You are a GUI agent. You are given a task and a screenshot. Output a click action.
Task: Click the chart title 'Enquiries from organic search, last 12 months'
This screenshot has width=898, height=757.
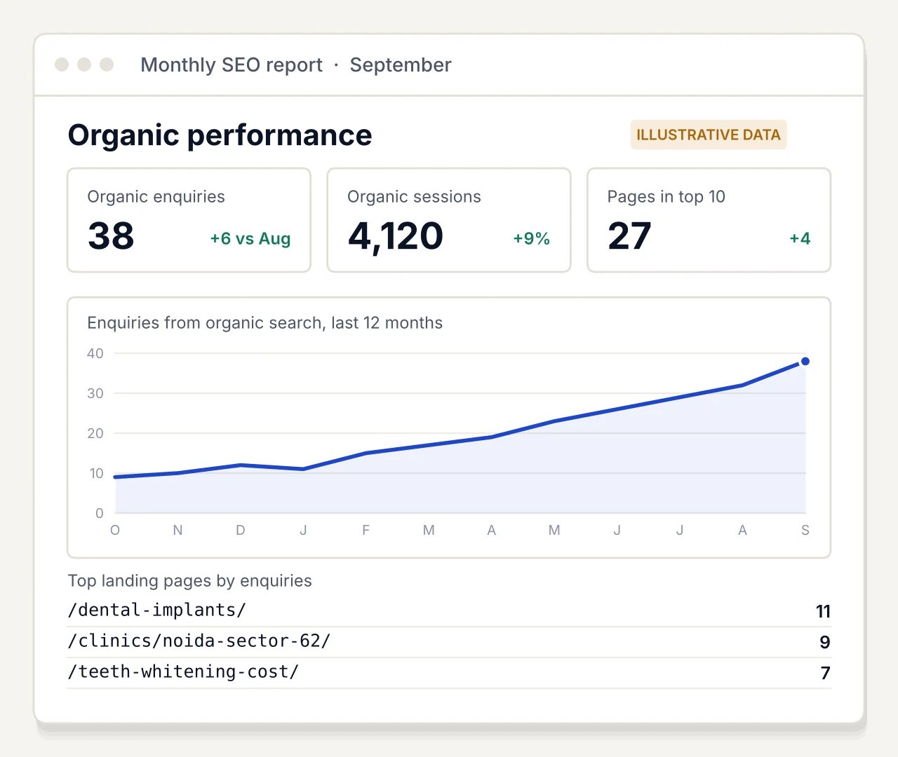265,323
